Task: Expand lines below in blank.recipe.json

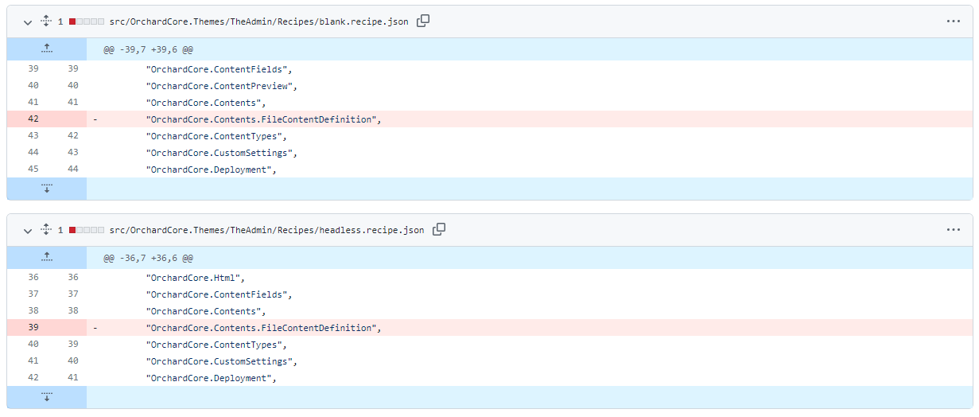Action: 47,189
